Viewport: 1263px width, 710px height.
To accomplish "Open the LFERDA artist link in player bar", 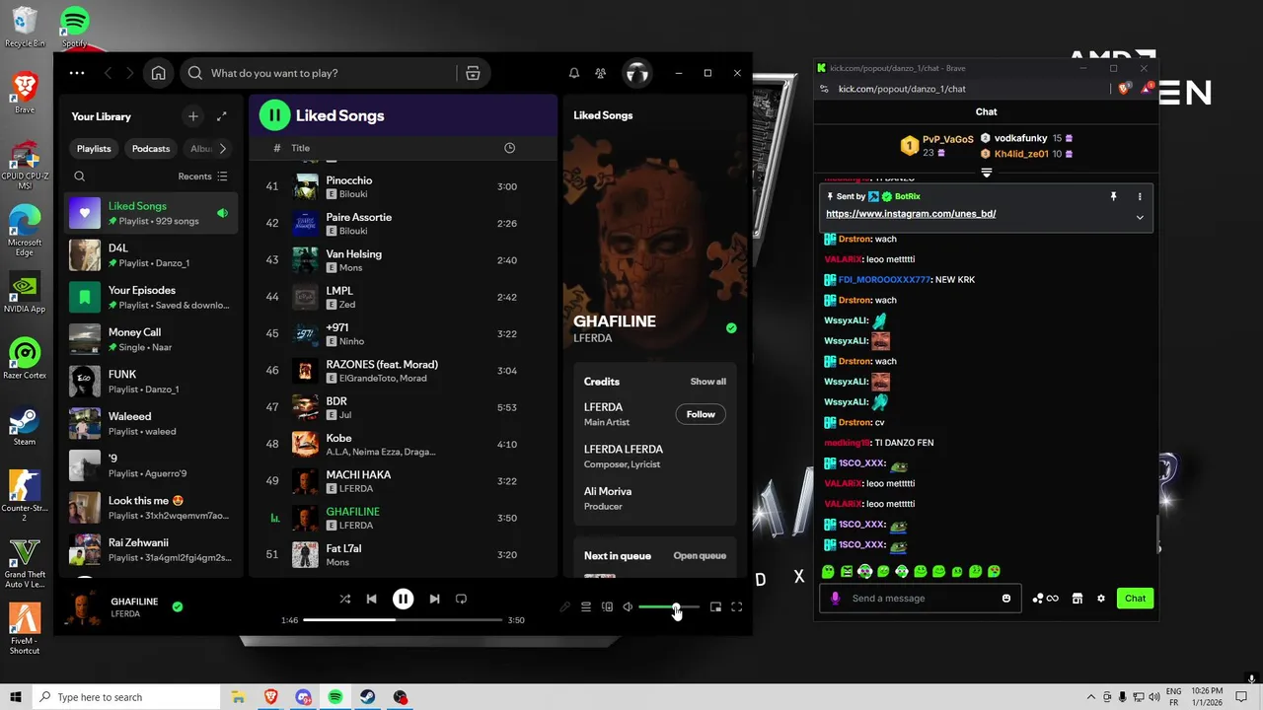I will tap(125, 613).
